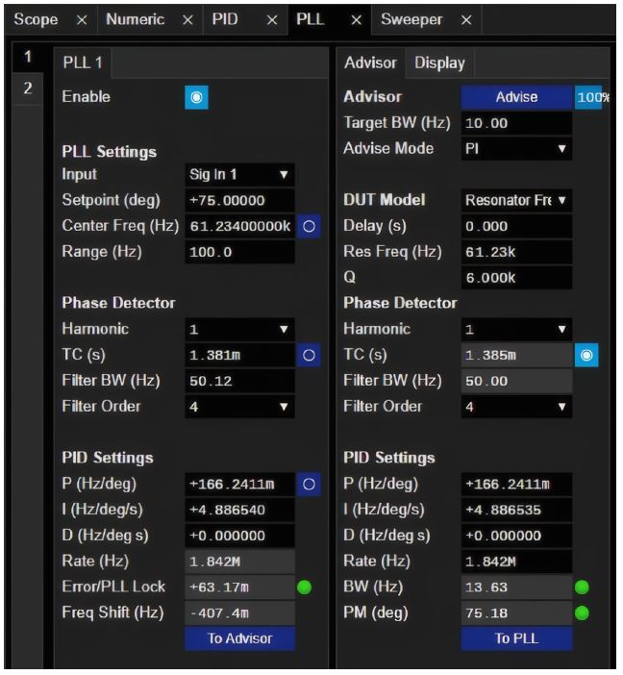Edit the Center Freq (Hz) field
The width and height of the screenshot is (623, 675).
(239, 226)
